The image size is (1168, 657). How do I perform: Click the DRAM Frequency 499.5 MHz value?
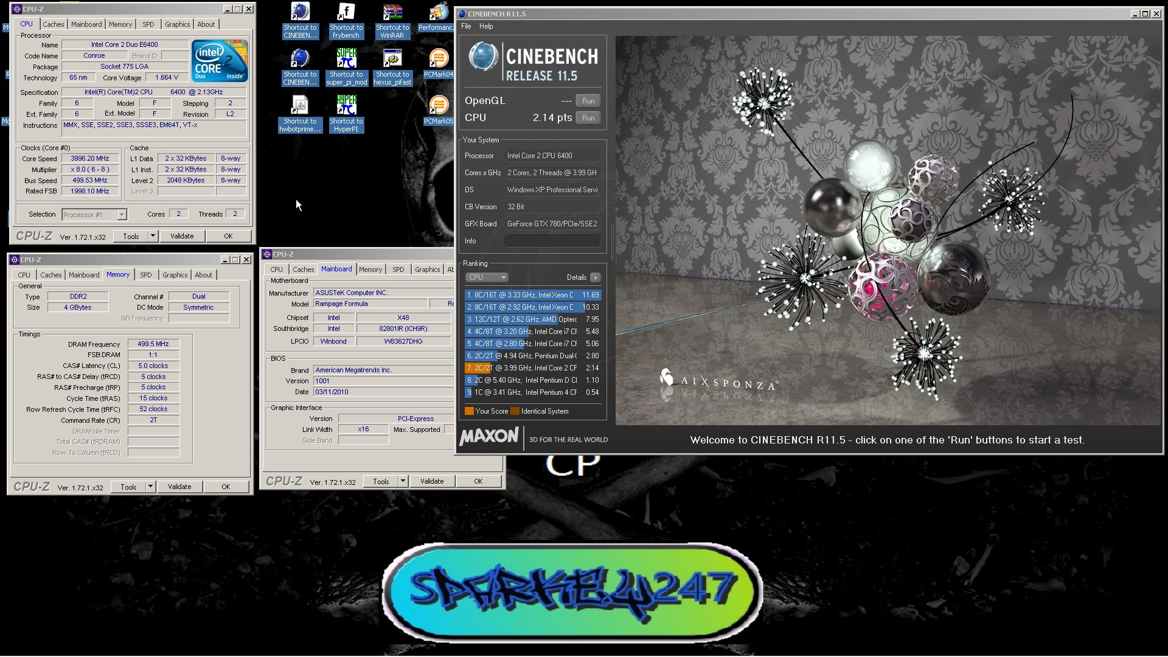[x=153, y=344]
